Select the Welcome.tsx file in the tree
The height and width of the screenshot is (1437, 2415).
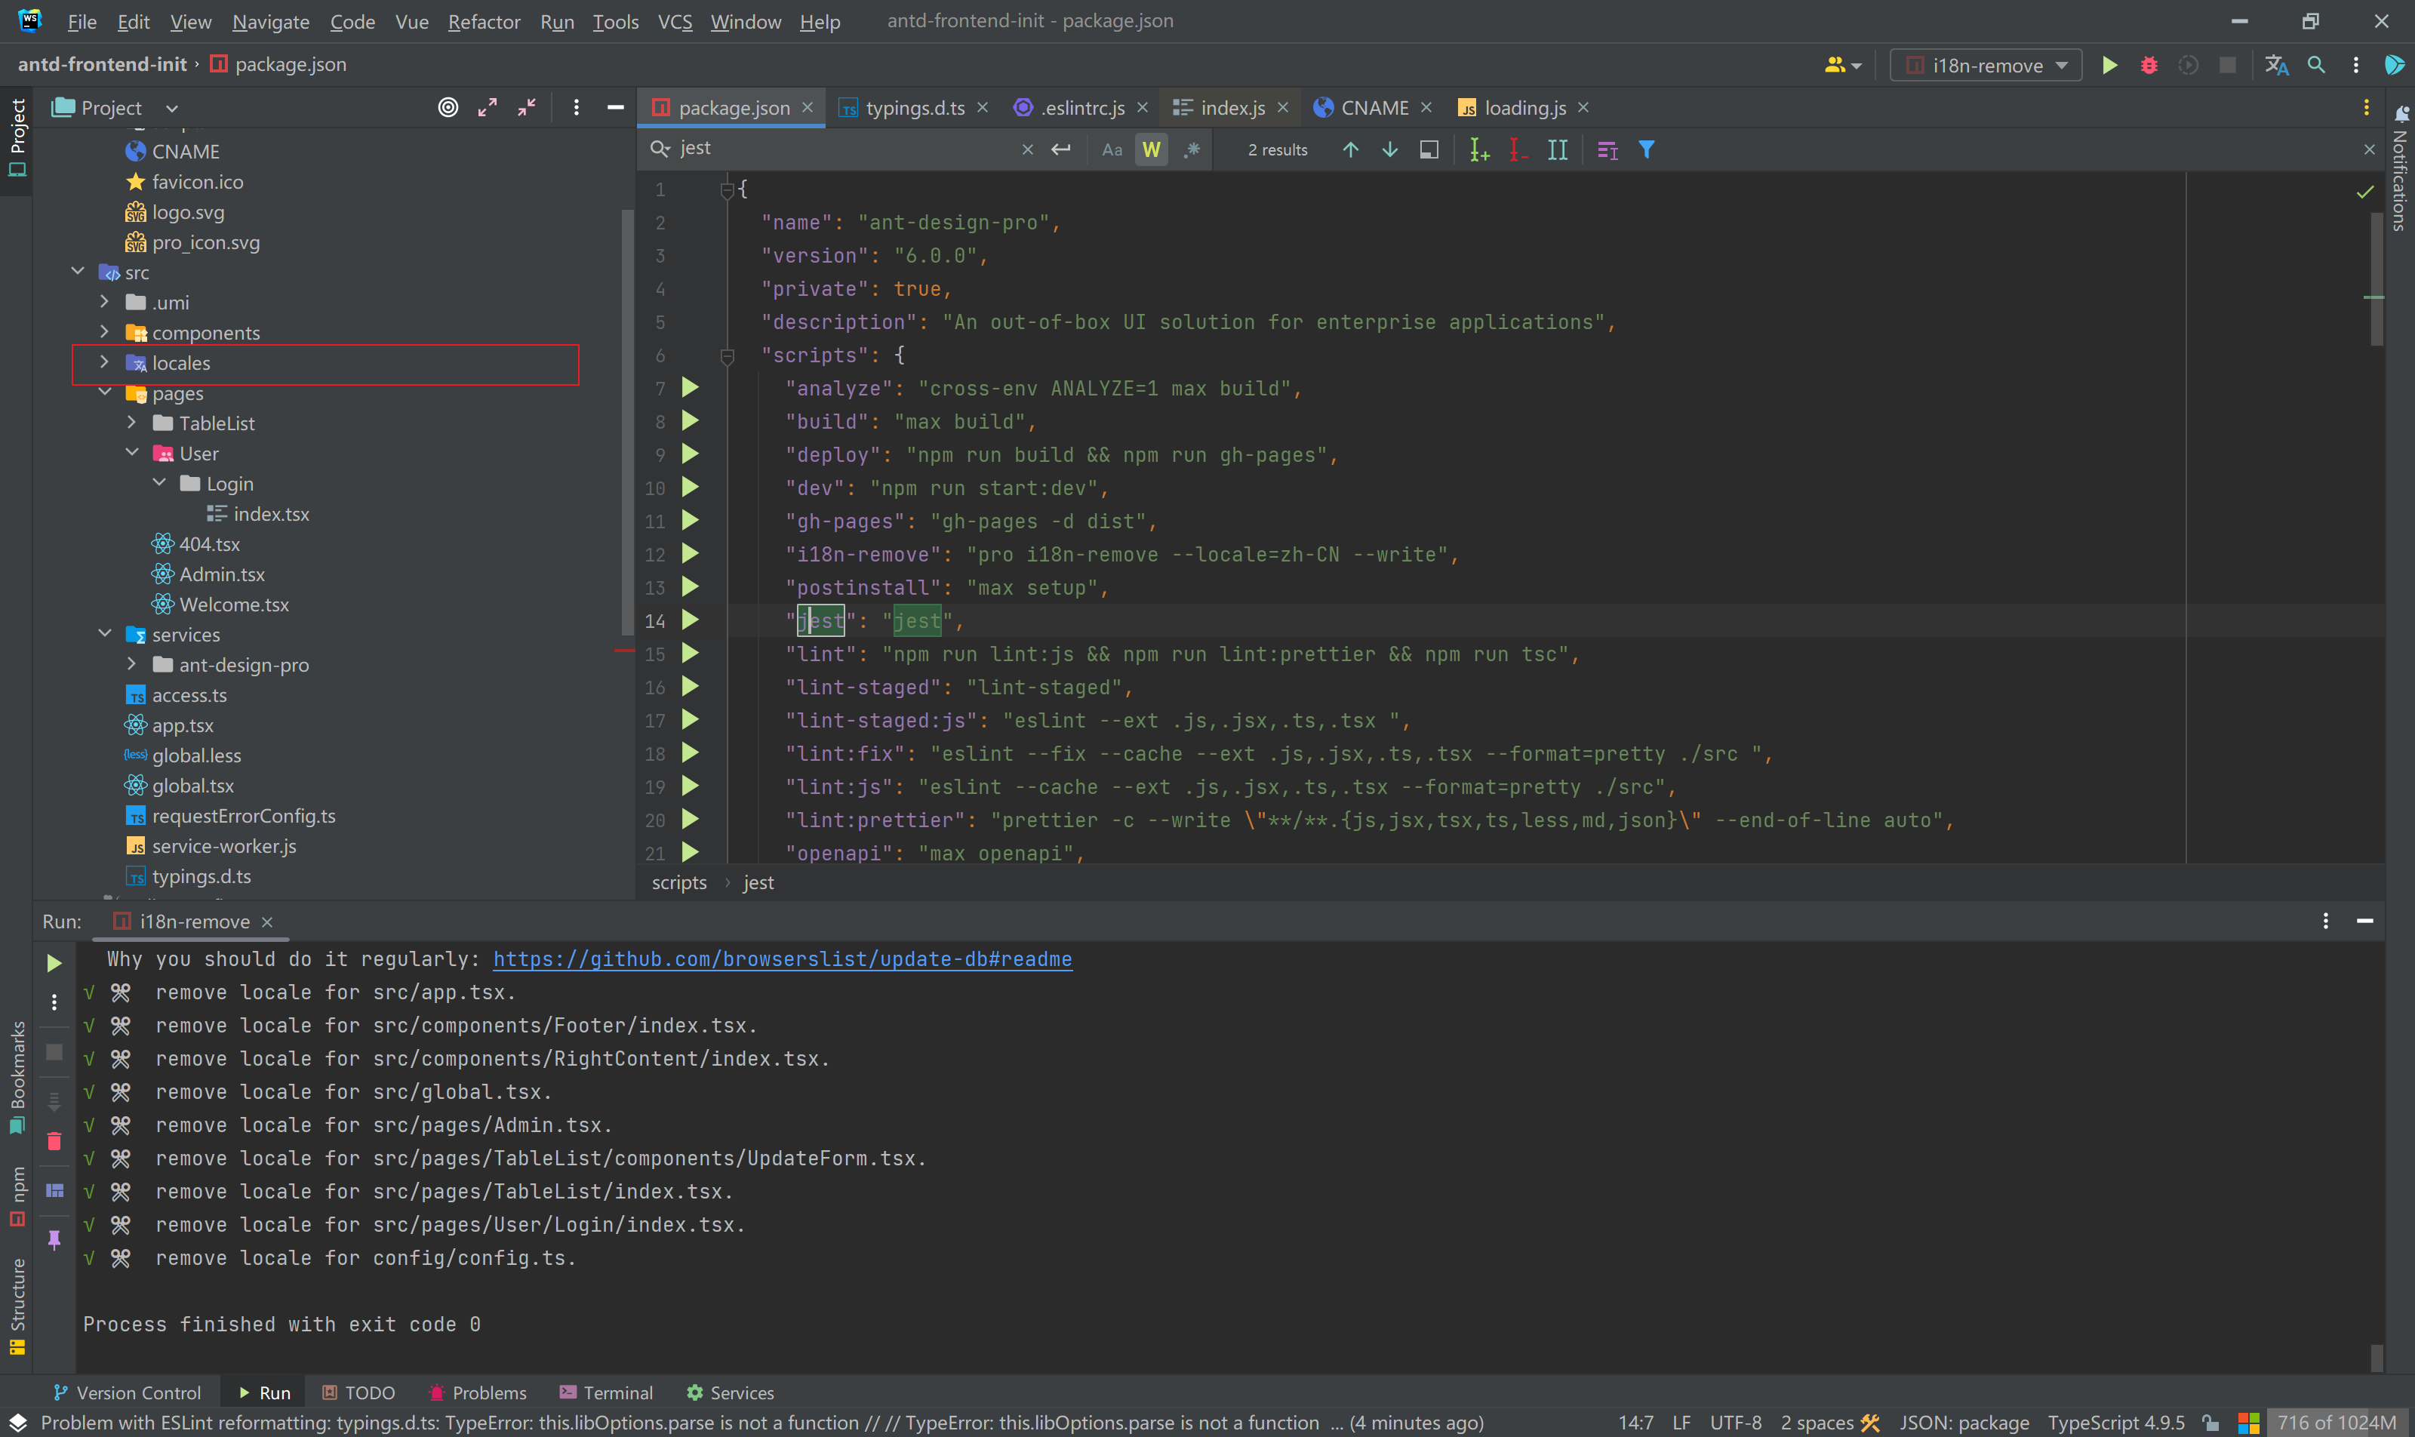(x=235, y=605)
